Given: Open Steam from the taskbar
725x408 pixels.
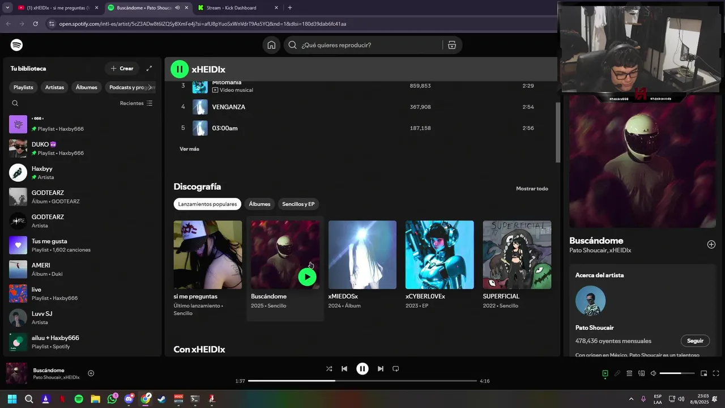Looking at the screenshot, I should pyautogui.click(x=162, y=399).
